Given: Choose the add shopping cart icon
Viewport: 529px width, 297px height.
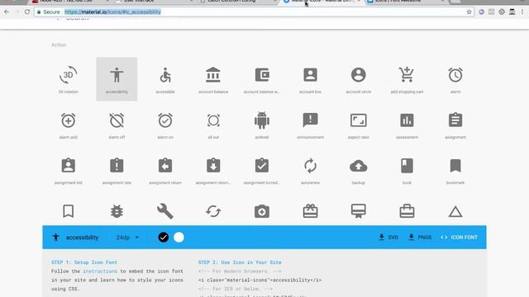Looking at the screenshot, I should tap(407, 75).
